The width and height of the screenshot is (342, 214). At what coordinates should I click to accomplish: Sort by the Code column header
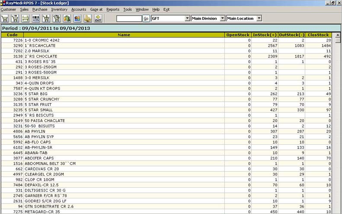pyautogui.click(x=12, y=35)
